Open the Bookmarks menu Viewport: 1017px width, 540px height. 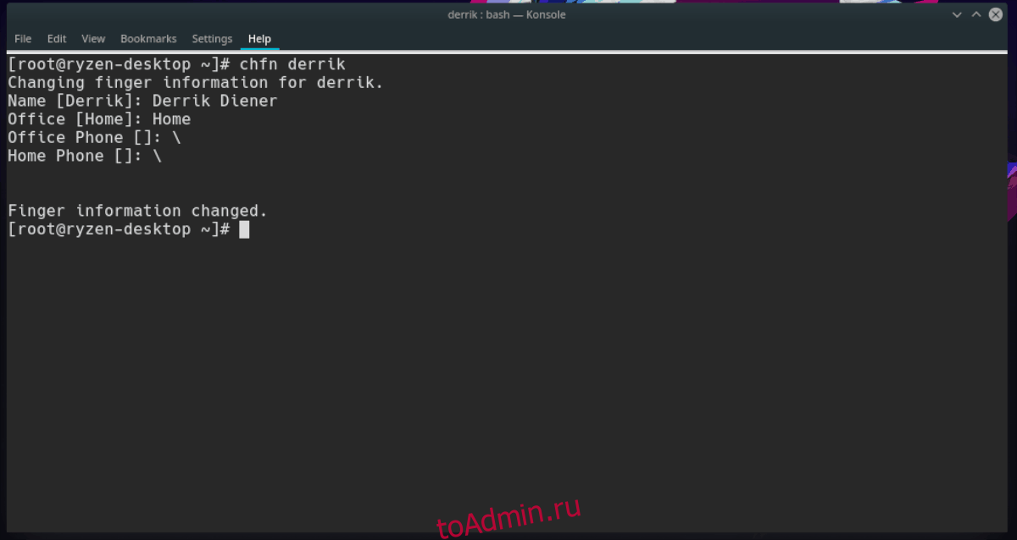pos(148,39)
